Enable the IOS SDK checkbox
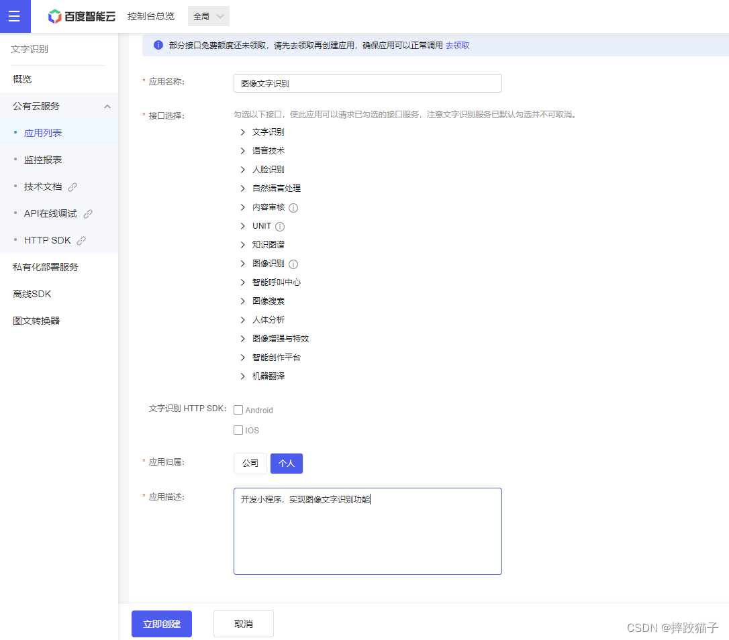The height and width of the screenshot is (640, 729). coord(238,430)
